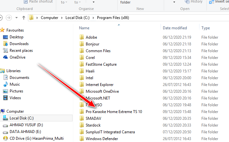Click the Local Disk (C:) drive icon

coord(5,118)
